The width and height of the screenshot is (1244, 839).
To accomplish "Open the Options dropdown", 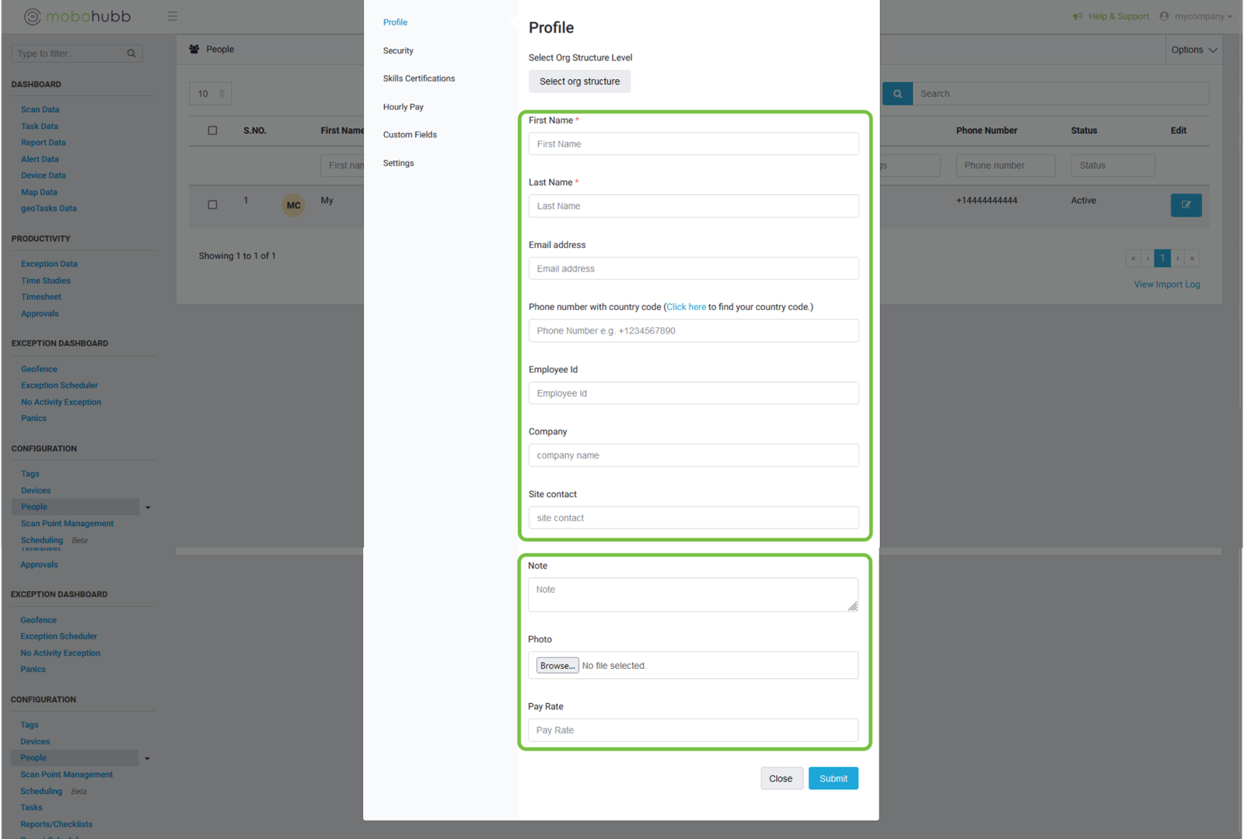I will point(1193,50).
